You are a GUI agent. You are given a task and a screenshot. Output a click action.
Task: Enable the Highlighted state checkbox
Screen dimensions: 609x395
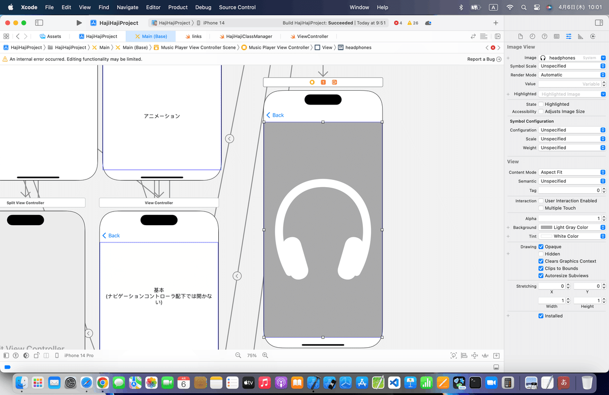click(541, 104)
